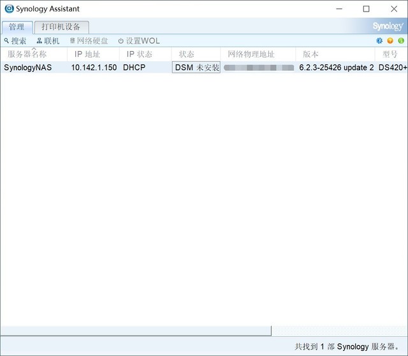
Task: Sort by 型号 column header
Action: pyautogui.click(x=391, y=54)
